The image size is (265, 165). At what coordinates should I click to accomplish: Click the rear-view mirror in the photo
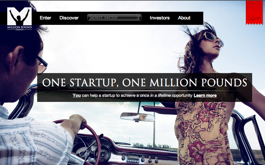pos(137,117)
